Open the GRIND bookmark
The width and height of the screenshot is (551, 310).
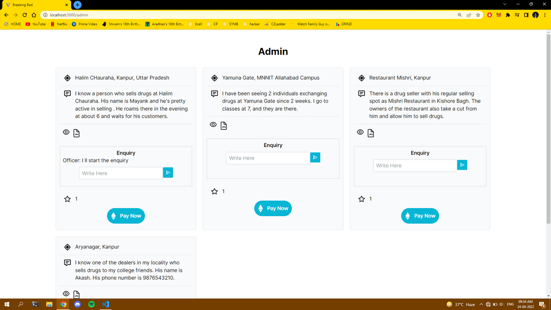tap(343, 24)
